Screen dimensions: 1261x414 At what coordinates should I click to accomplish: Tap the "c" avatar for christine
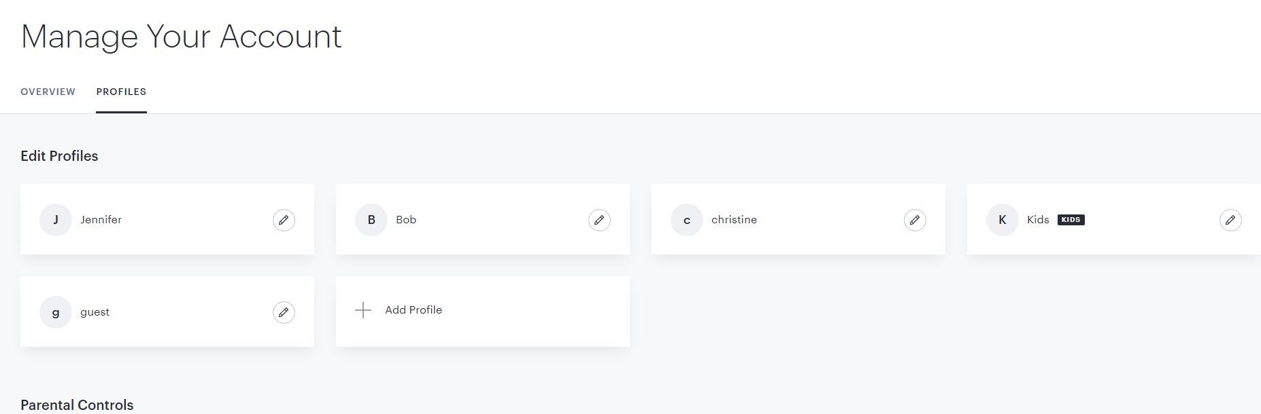point(687,220)
